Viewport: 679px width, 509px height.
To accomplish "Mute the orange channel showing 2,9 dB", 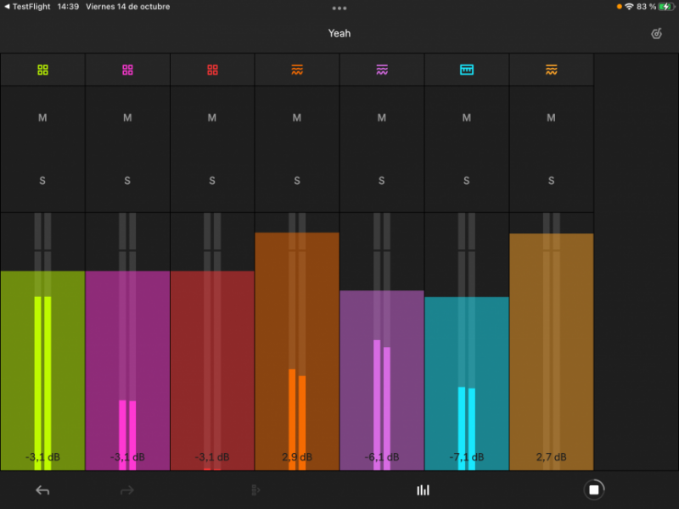I will pyautogui.click(x=297, y=118).
